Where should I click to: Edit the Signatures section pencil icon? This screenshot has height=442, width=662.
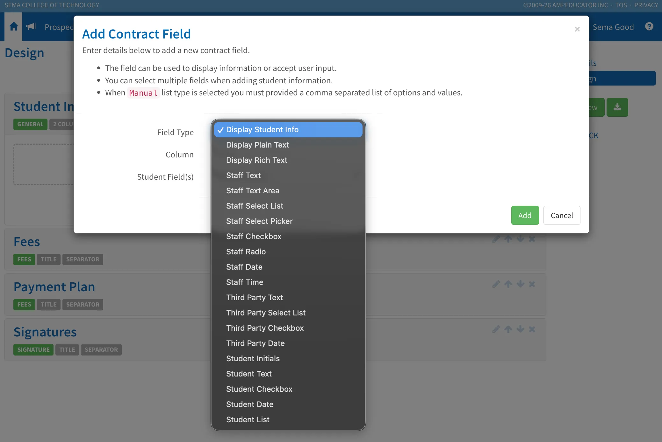coord(496,329)
